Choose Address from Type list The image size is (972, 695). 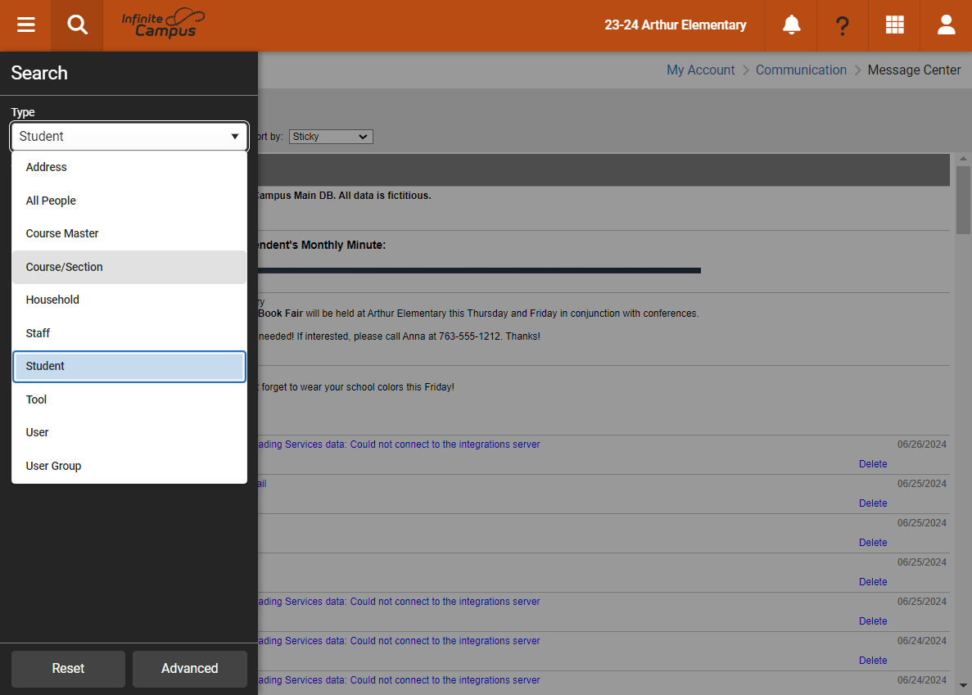click(x=129, y=167)
